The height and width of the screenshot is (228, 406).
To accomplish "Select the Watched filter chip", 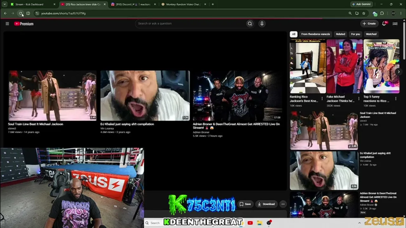I will pos(371,34).
